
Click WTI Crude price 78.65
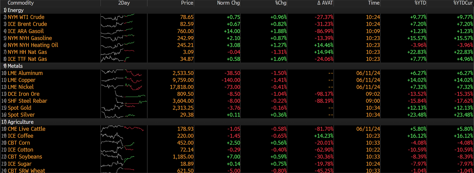pyautogui.click(x=187, y=17)
